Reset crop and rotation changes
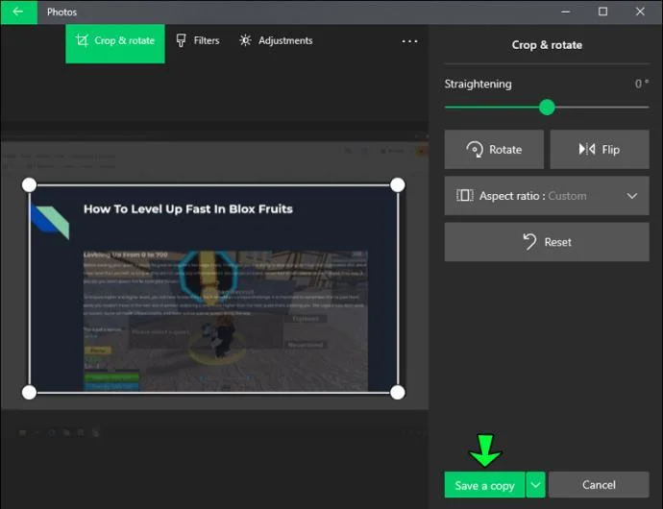The width and height of the screenshot is (663, 509). click(547, 242)
